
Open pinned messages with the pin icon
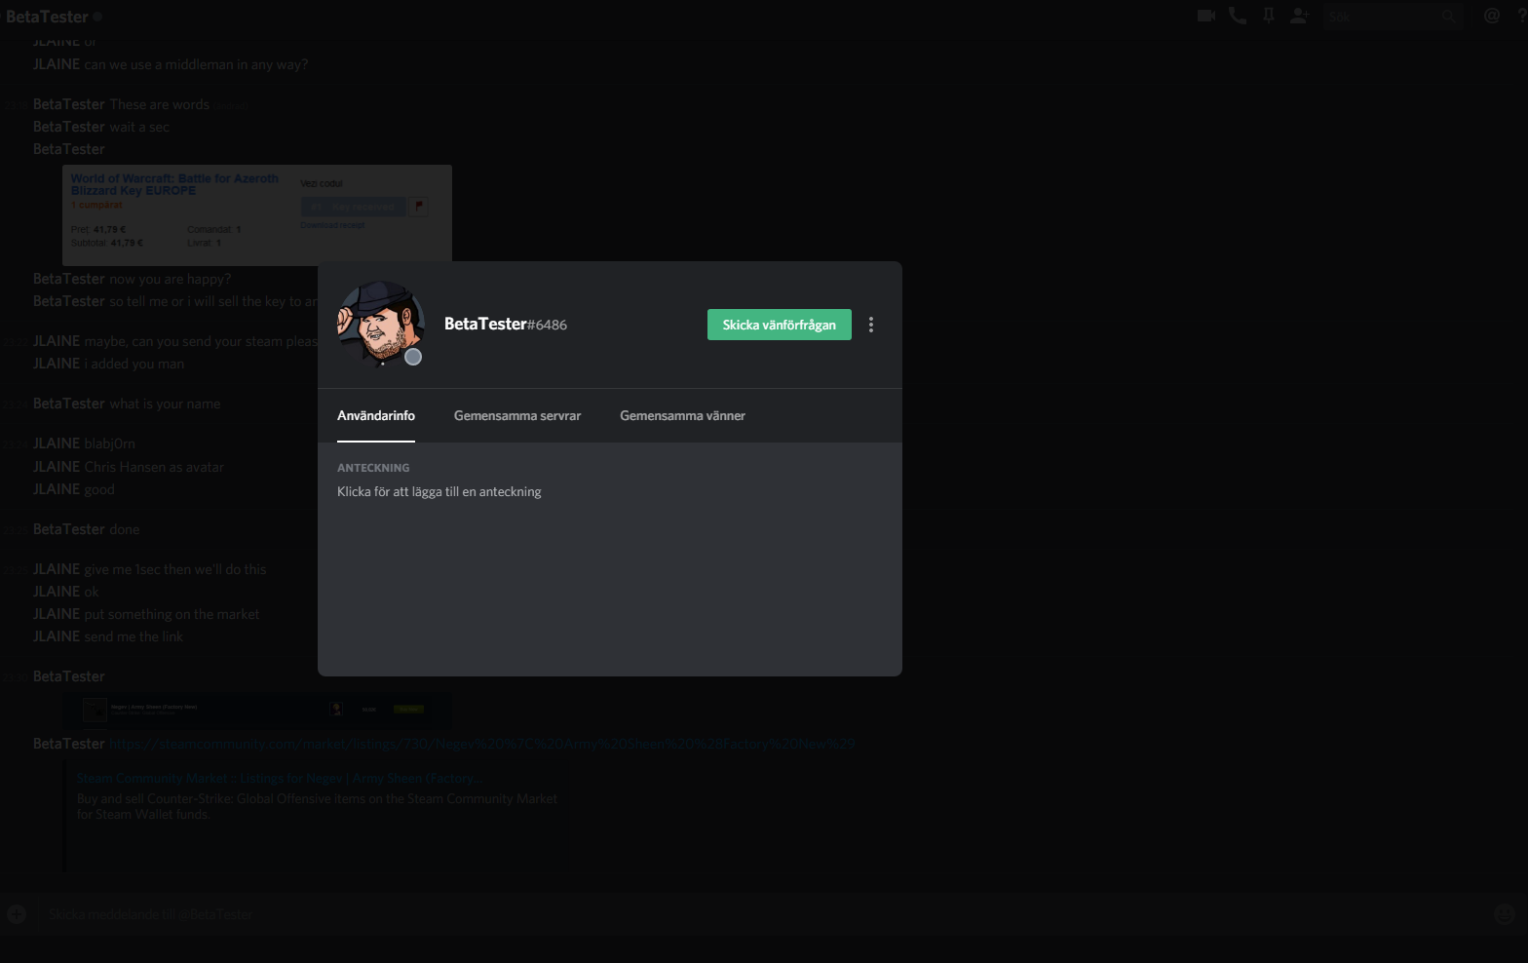point(1268,16)
